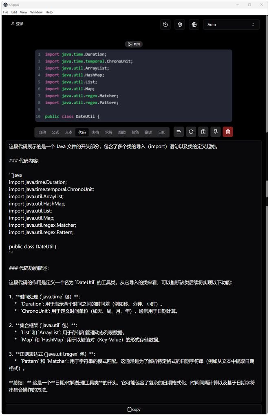
Task: Select the 公式 tab
Action: coord(55,132)
